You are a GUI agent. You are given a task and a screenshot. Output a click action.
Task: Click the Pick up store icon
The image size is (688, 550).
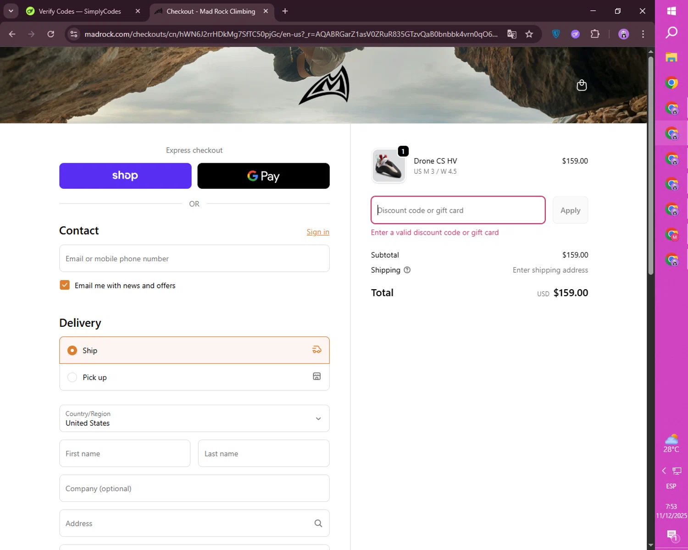click(316, 376)
